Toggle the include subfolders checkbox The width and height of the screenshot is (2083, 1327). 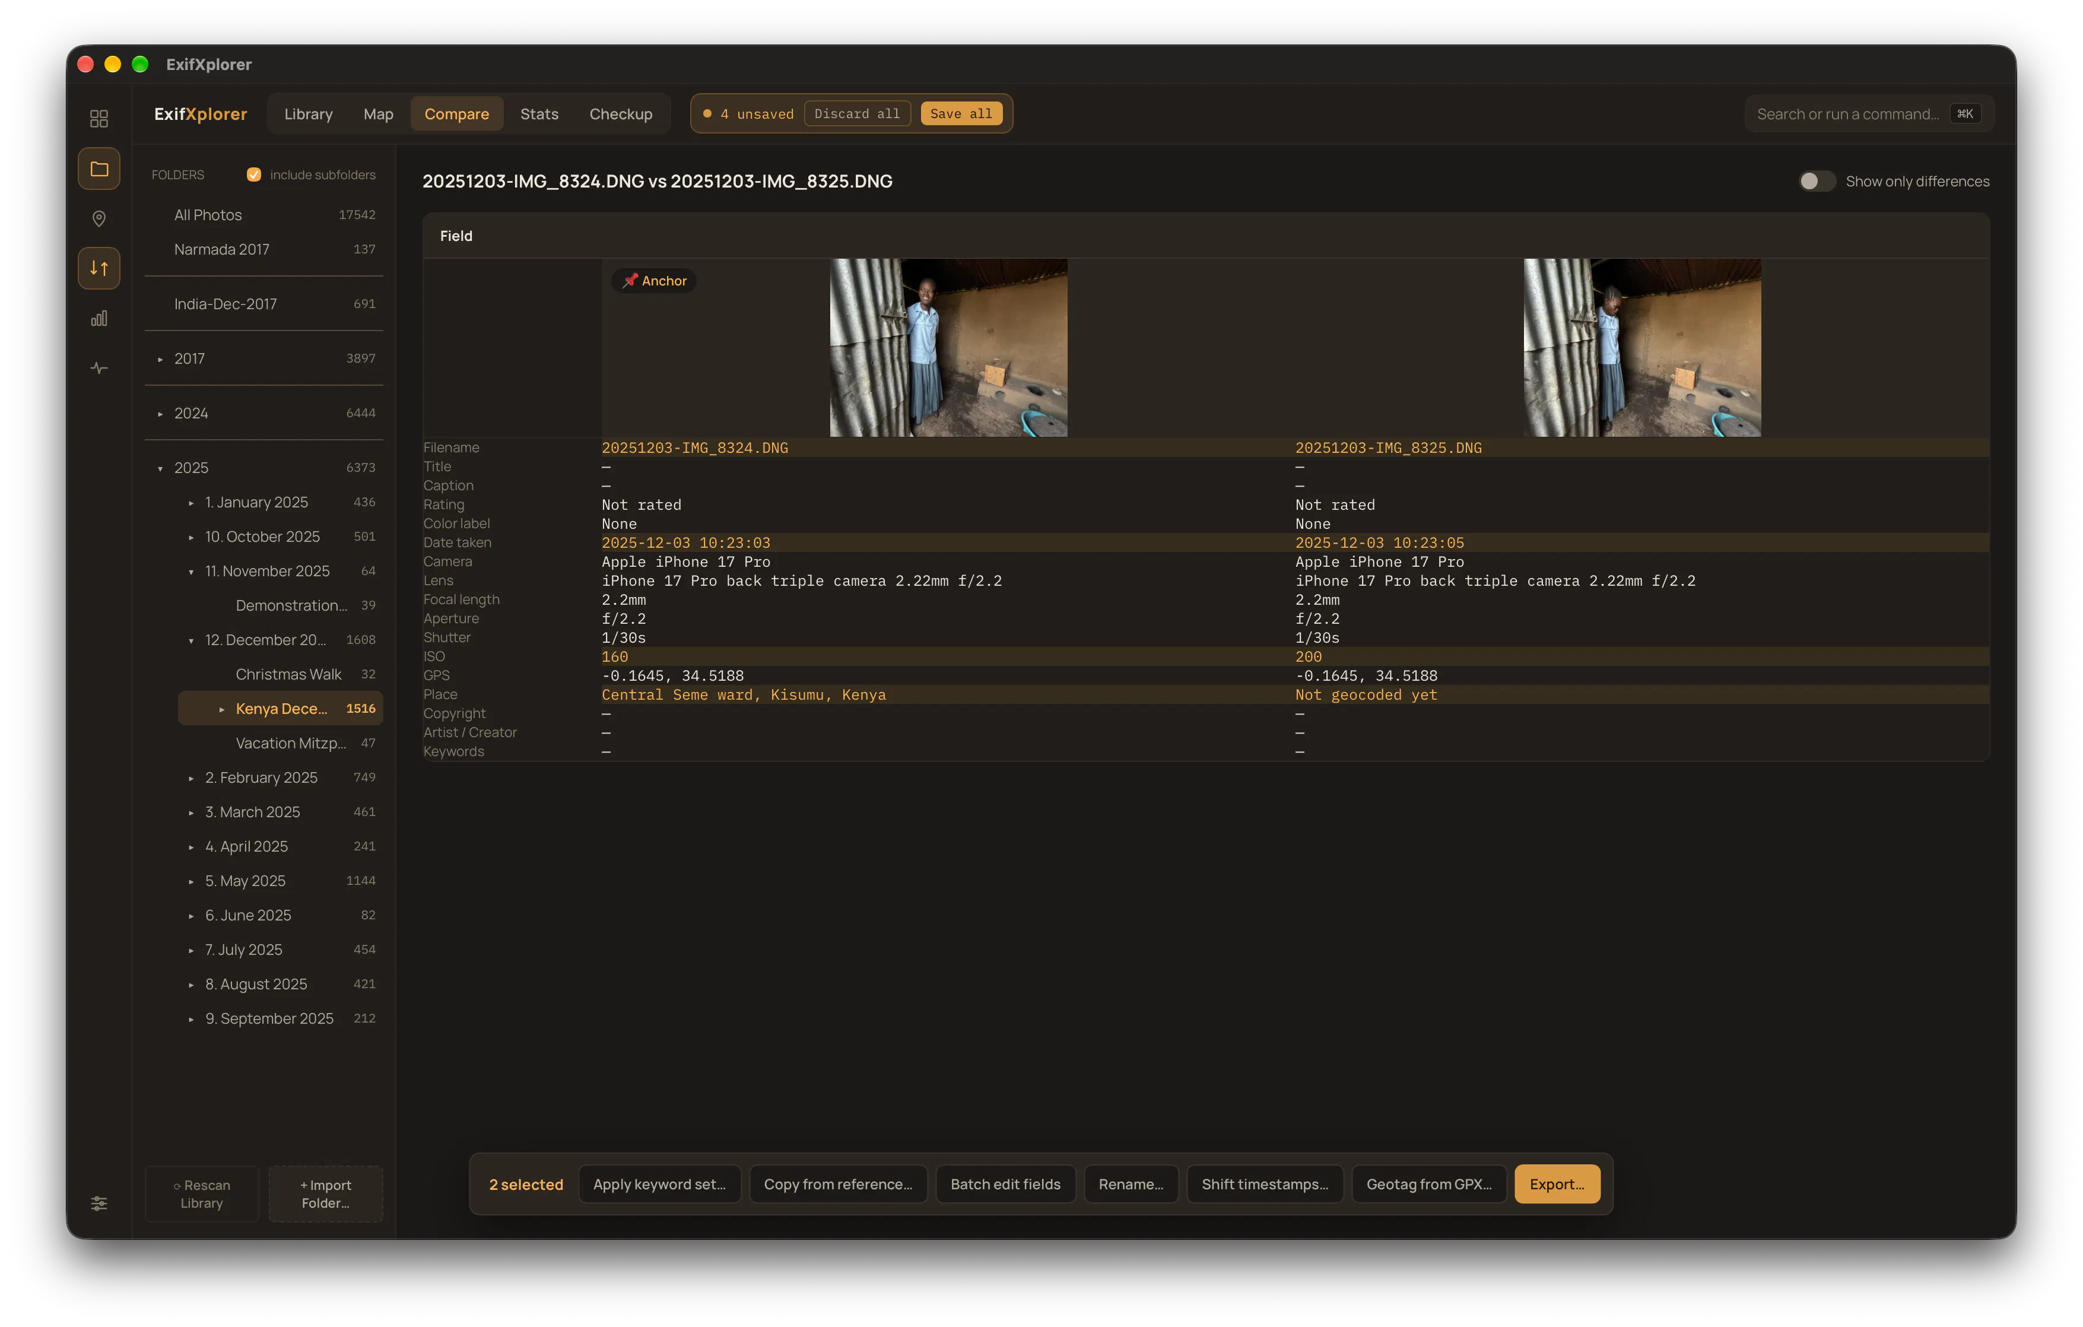tap(253, 174)
